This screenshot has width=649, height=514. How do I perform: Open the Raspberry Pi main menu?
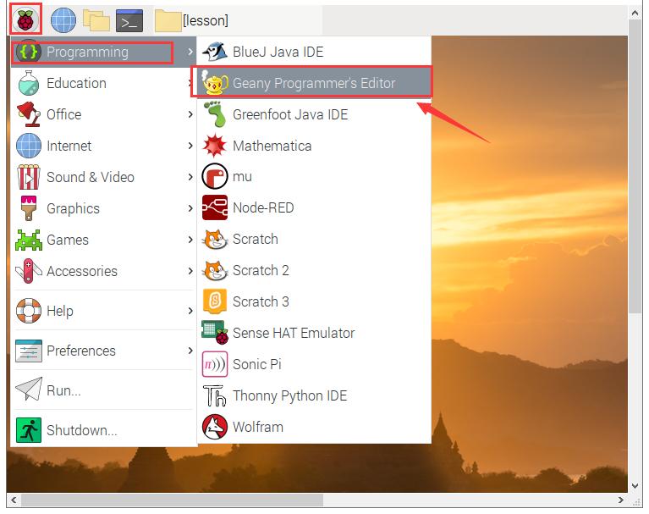click(x=25, y=19)
